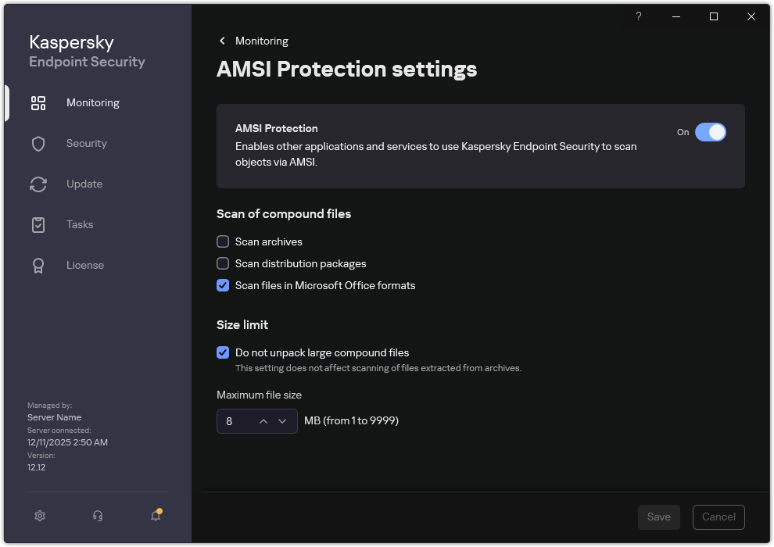Select the Monitoring section icon in sidebar

click(x=38, y=102)
